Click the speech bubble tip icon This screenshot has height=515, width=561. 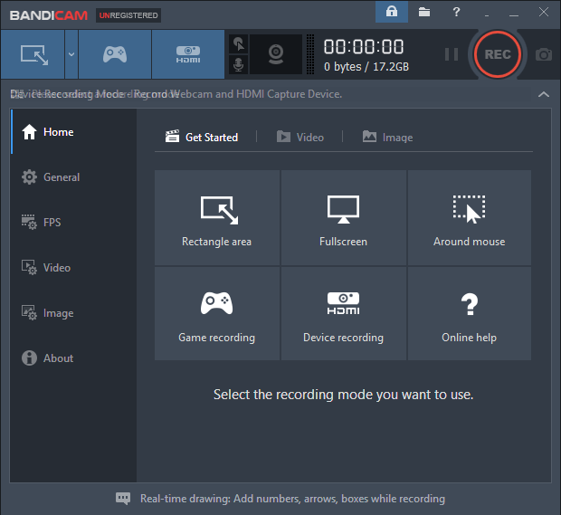(123, 498)
